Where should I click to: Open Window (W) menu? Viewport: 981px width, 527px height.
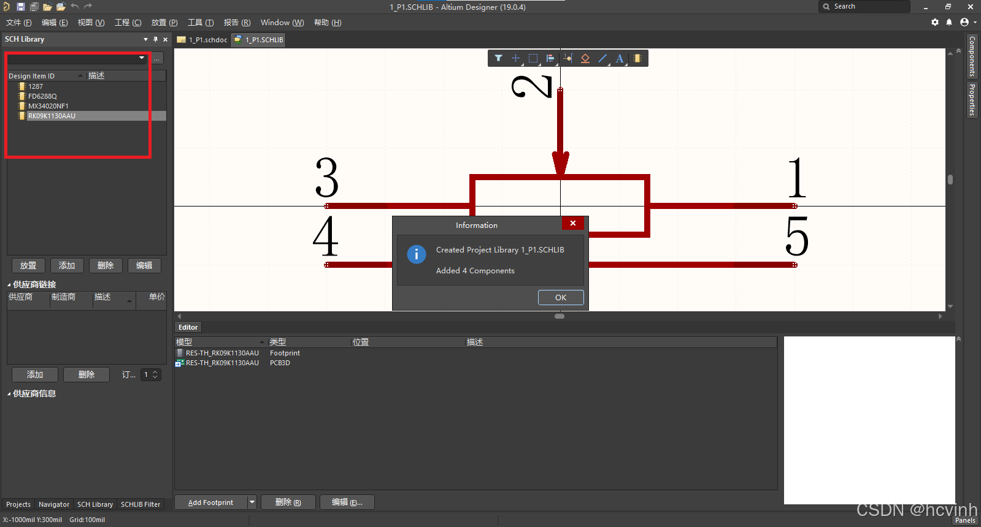[x=282, y=23]
